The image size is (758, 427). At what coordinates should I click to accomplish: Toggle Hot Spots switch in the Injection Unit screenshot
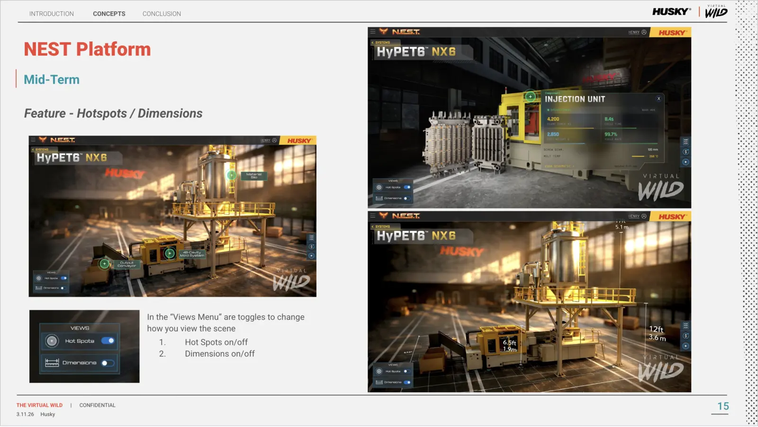point(407,187)
